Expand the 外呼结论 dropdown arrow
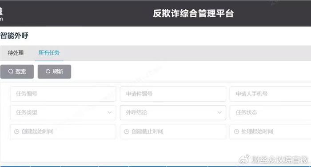 pyautogui.click(x=219, y=112)
